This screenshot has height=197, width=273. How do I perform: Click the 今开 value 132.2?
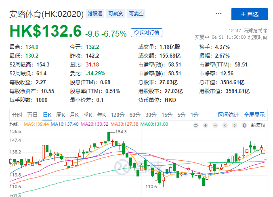point(92,47)
